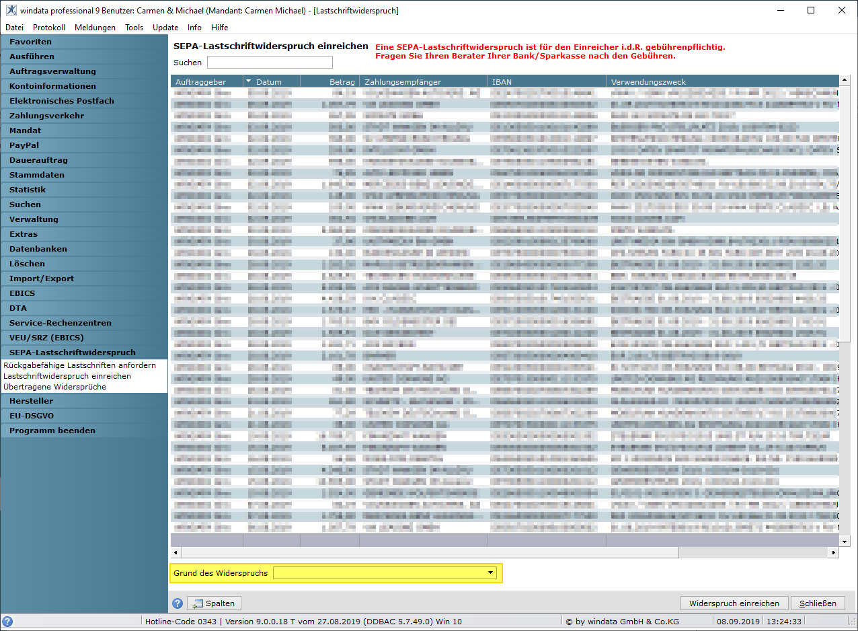Screen dimensions: 858x631
Task: Expand the Auftragsverwaltung sidebar section
Action: tap(84, 71)
